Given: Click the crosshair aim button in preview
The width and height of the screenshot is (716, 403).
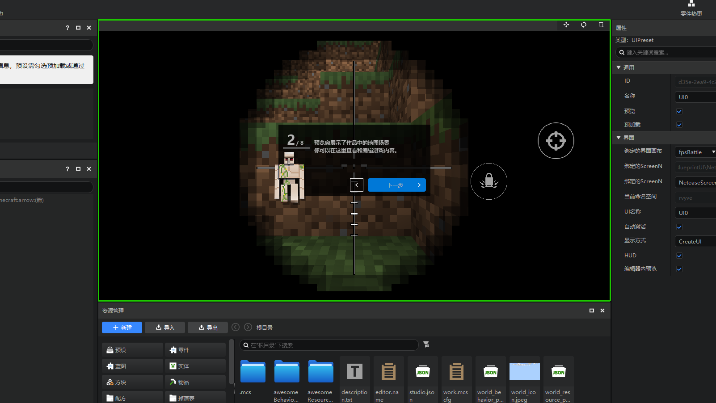Looking at the screenshot, I should (556, 141).
